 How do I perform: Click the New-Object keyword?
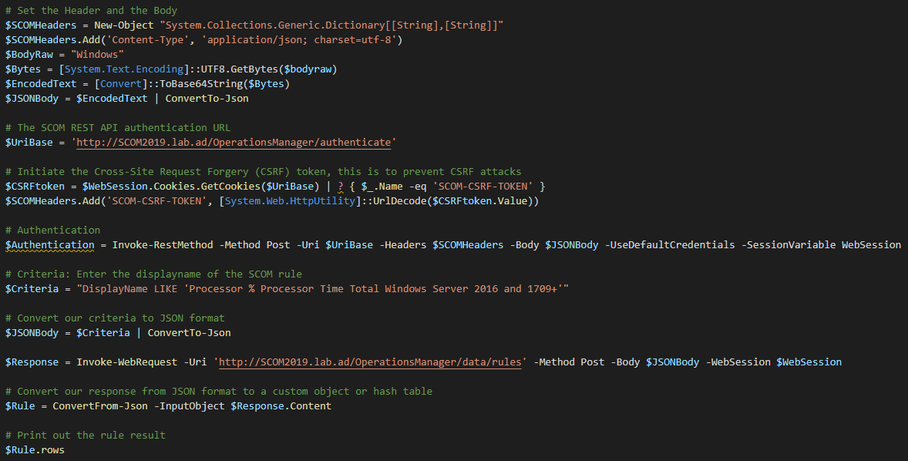[124, 25]
